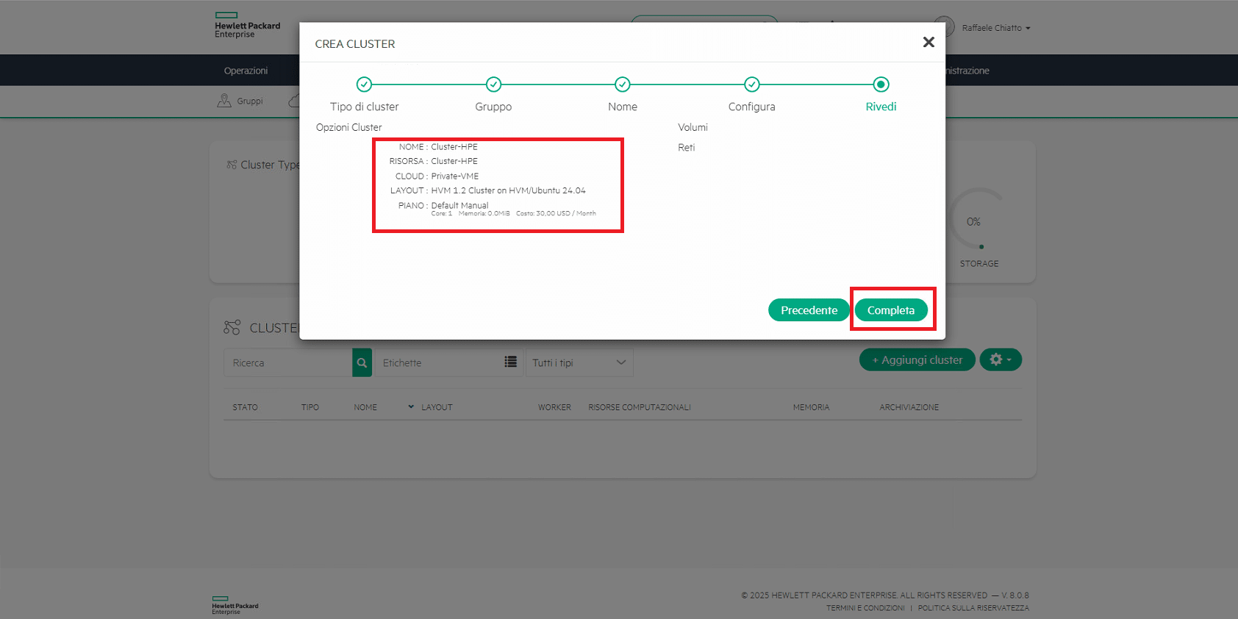Sort by TIPO column header
The height and width of the screenshot is (619, 1238).
click(x=309, y=407)
